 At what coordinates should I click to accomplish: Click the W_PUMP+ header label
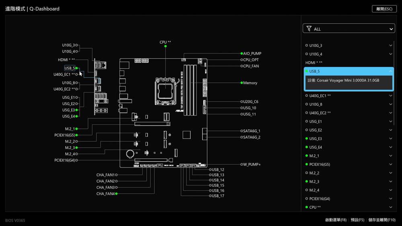(252, 165)
